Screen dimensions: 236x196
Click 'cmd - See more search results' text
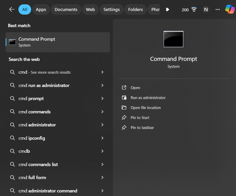click(x=44, y=72)
